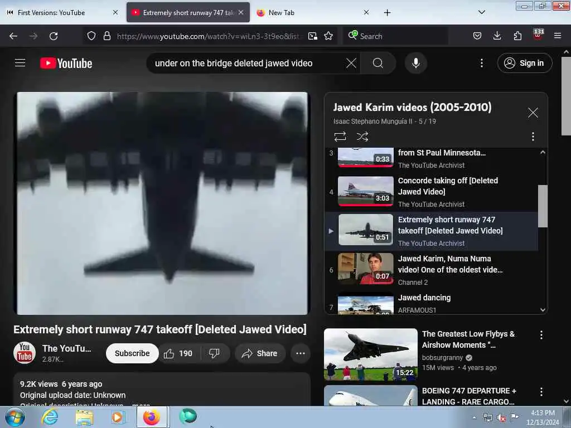Launch Internet Explorer from taskbar
The image size is (571, 428).
tap(50, 417)
